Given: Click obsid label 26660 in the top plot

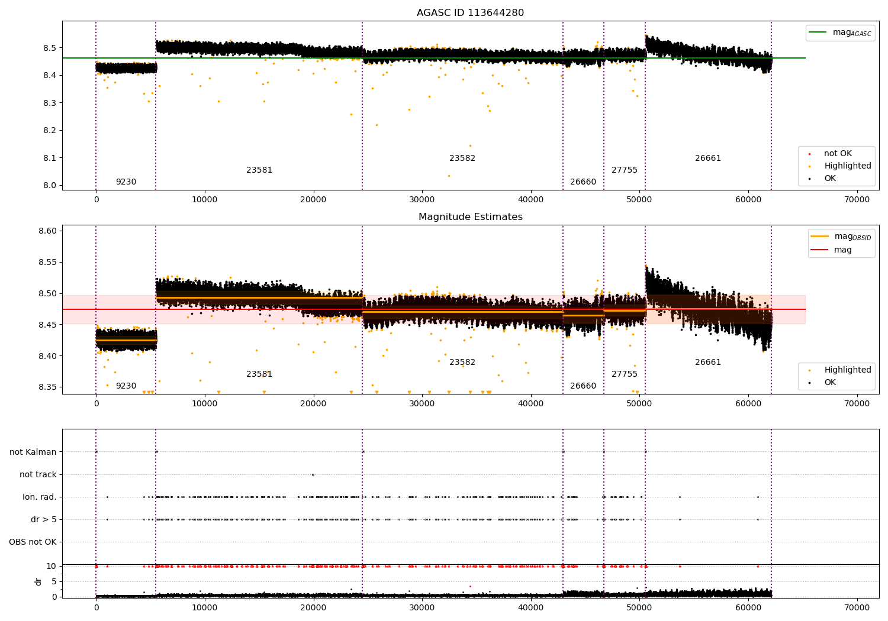Looking at the screenshot, I should coord(583,182).
